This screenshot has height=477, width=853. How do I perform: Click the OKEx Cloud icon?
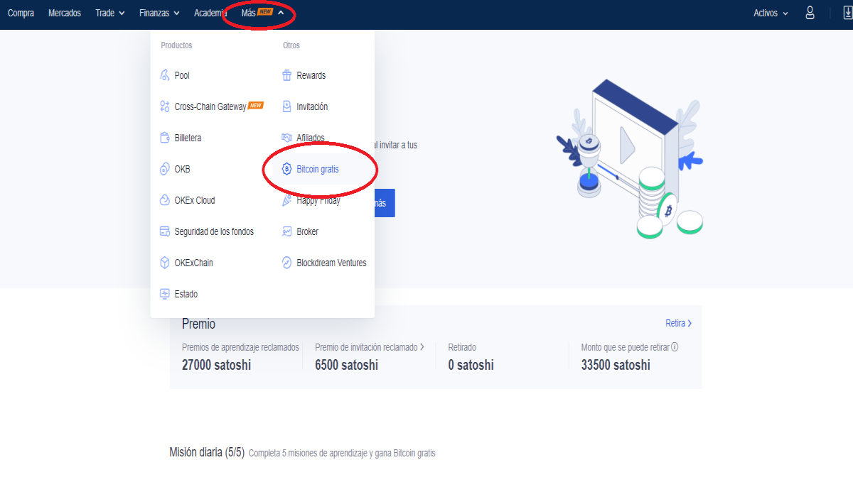pyautogui.click(x=165, y=200)
